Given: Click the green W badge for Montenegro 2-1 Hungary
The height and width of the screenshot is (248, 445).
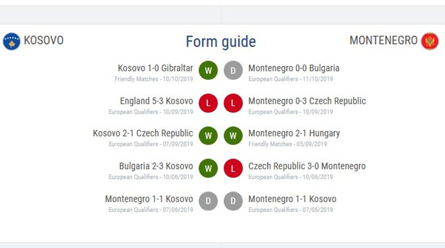Looking at the screenshot, I should 233,136.
